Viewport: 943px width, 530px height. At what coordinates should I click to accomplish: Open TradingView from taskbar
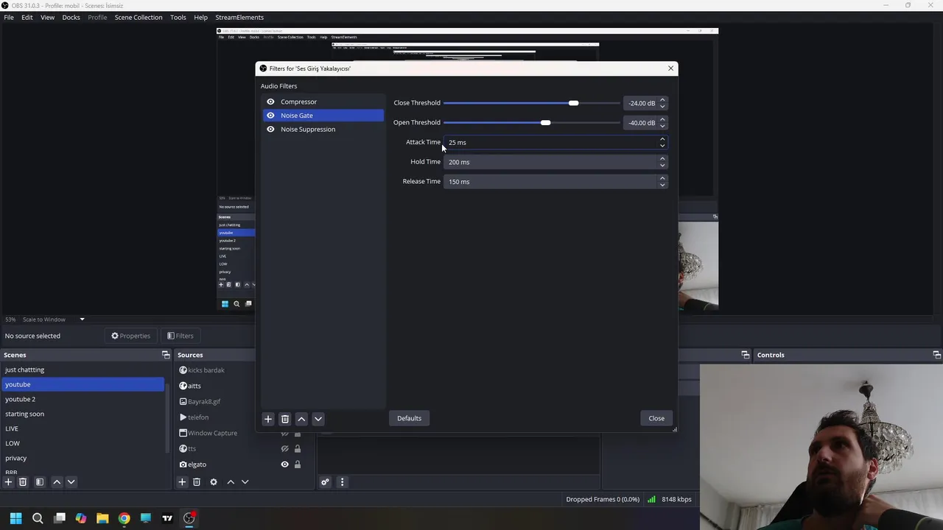(x=167, y=518)
